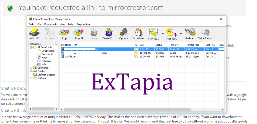Click the subtitle.rar archive file icon
The width and height of the screenshot is (257, 124).
tap(62, 56)
